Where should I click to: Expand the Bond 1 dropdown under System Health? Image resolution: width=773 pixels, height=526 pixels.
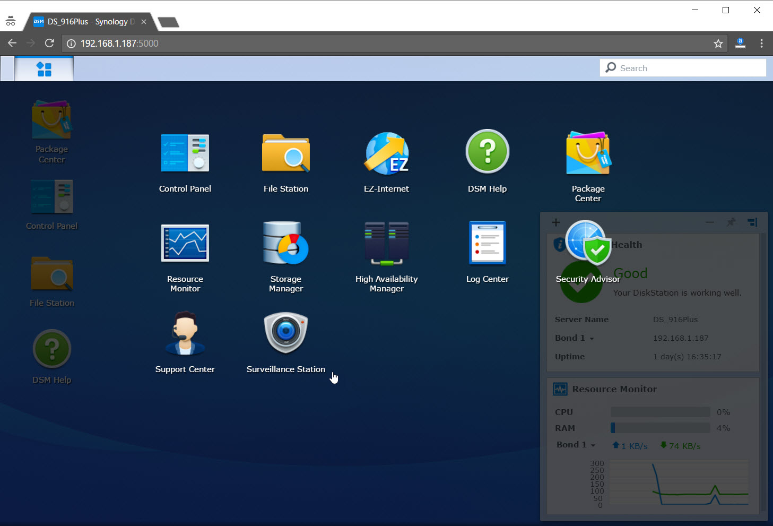(575, 338)
